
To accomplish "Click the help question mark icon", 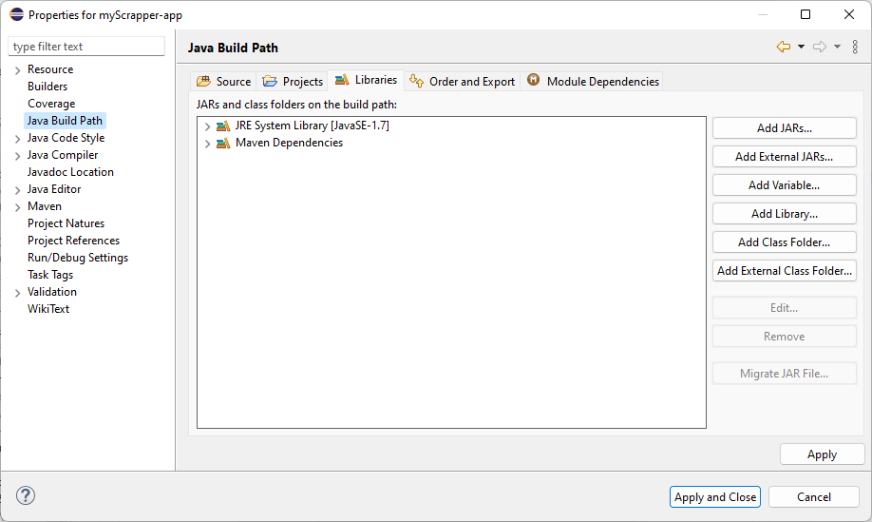I will pos(26,495).
